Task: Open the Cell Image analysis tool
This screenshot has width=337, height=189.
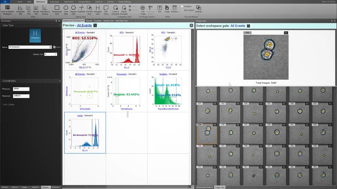Action: [143, 9]
